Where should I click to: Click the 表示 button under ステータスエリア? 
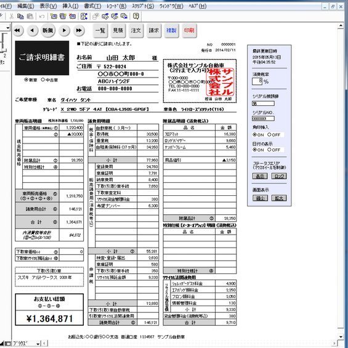point(260,176)
